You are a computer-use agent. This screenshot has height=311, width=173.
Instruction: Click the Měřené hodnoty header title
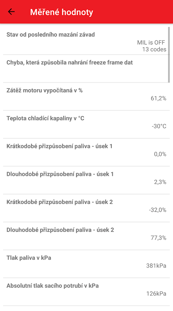pyautogui.click(x=62, y=12)
